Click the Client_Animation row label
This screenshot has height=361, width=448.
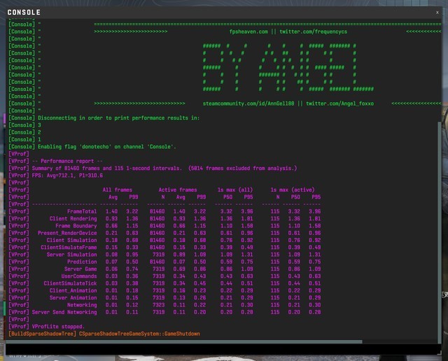(x=73, y=290)
